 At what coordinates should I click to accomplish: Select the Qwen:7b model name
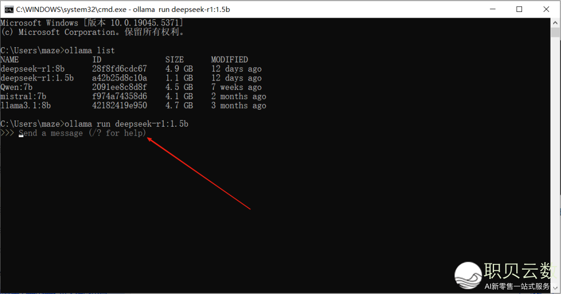[17, 87]
